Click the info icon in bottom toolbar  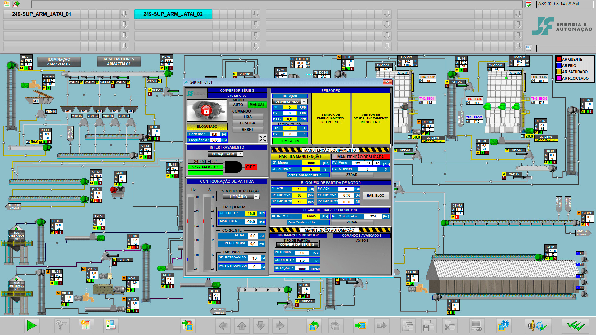[x=503, y=325]
